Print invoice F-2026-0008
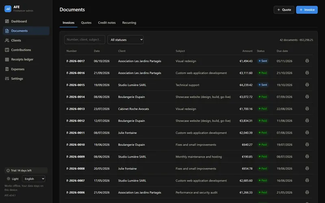Viewport: 325px width, 203px height. click(x=307, y=168)
